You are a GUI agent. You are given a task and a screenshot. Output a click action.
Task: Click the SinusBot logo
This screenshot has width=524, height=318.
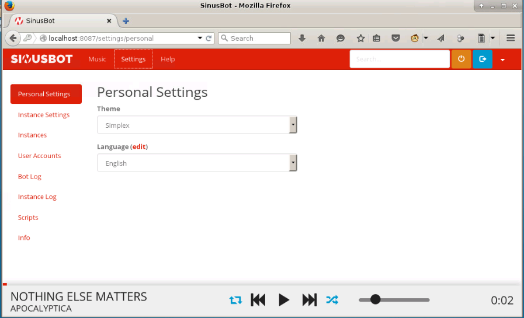point(42,59)
